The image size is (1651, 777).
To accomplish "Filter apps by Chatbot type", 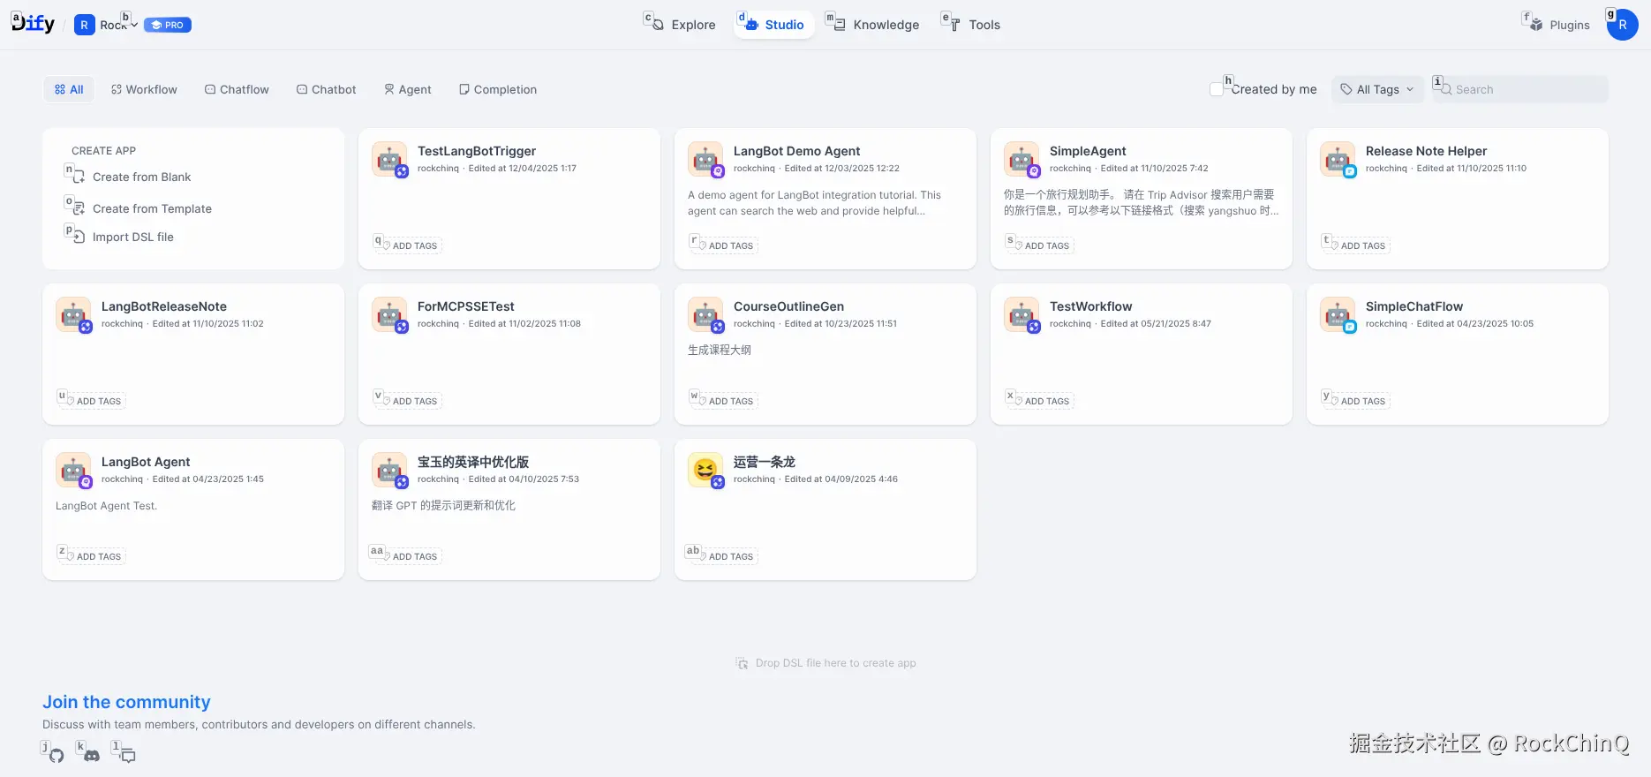I will tap(326, 89).
